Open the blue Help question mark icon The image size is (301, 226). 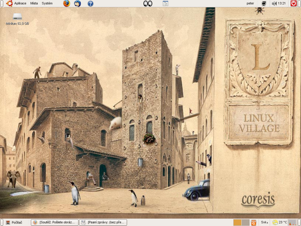coord(90,3)
